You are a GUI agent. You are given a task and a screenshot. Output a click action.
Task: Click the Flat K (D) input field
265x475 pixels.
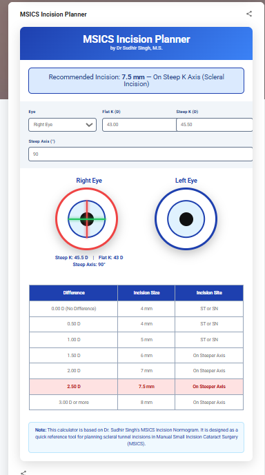tap(139, 125)
